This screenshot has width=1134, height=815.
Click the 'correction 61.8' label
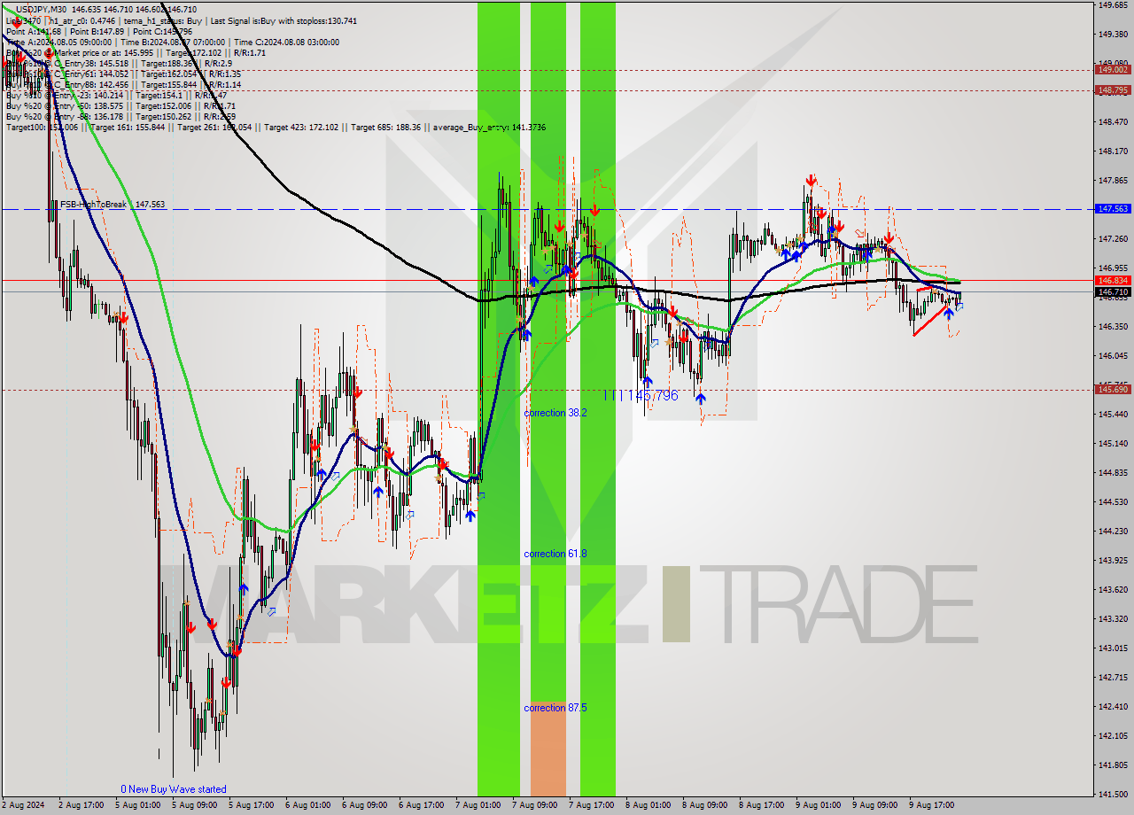coord(555,554)
